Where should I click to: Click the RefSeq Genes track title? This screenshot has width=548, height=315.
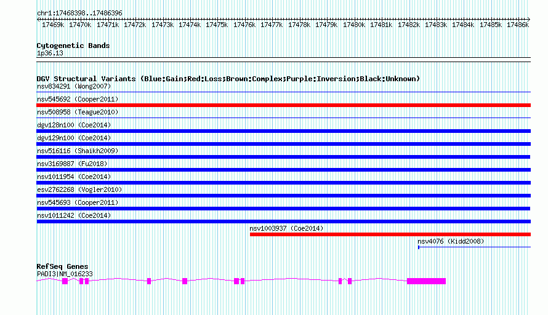[62, 266]
